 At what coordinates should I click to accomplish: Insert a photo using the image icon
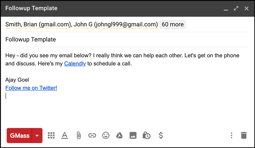[x=133, y=135]
